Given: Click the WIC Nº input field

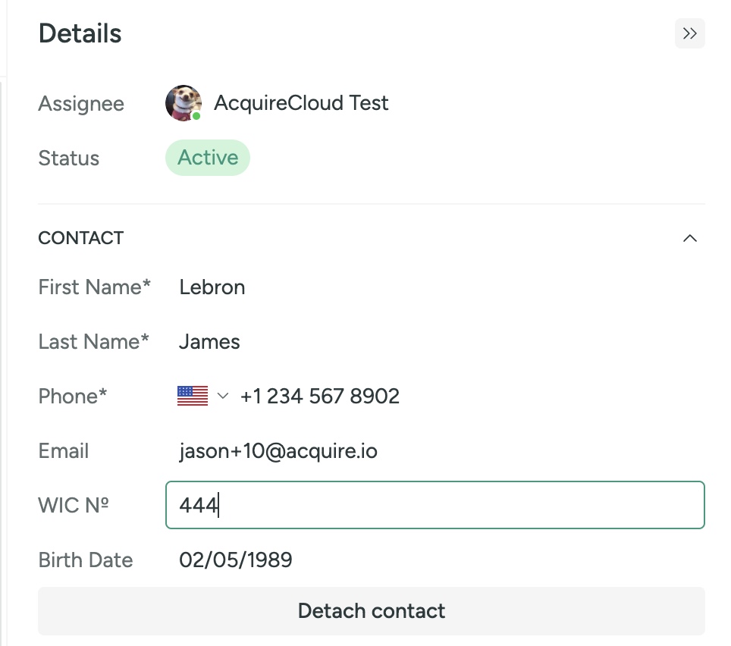Looking at the screenshot, I should [x=435, y=505].
